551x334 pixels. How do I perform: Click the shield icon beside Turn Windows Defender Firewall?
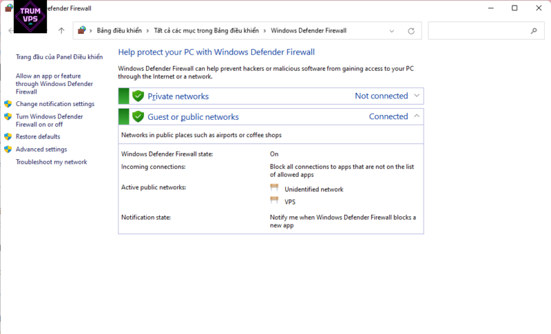pyautogui.click(x=8, y=116)
